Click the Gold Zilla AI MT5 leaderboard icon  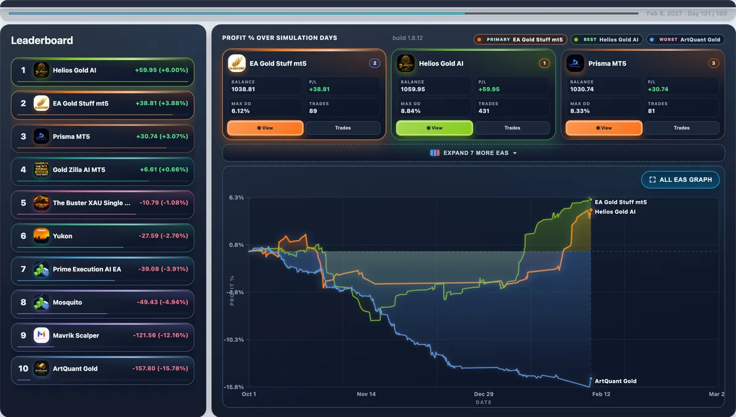point(41,170)
